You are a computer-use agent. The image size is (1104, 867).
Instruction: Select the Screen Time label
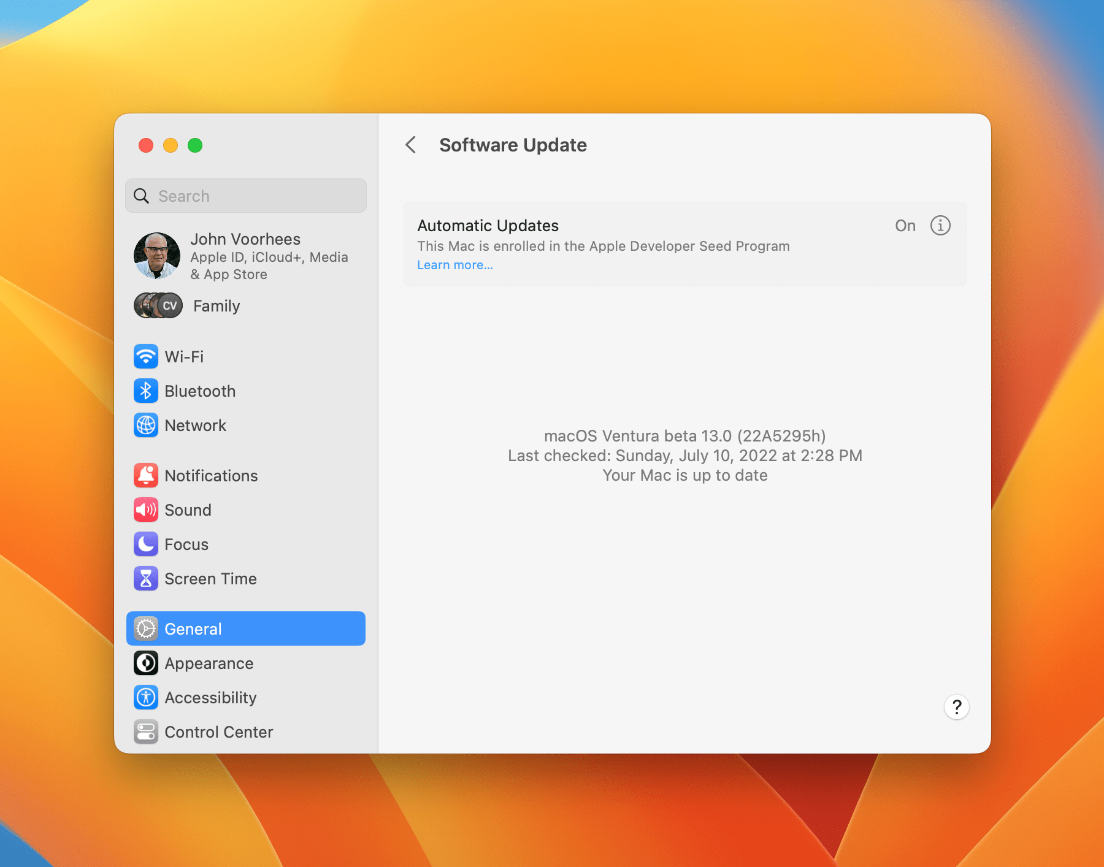click(210, 578)
